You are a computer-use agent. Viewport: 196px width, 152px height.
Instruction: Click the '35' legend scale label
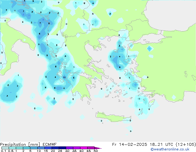tap(74, 151)
